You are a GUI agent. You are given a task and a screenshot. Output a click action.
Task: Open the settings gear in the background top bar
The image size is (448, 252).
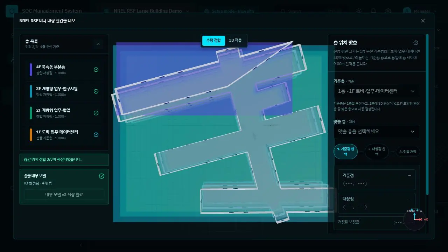tap(388, 11)
